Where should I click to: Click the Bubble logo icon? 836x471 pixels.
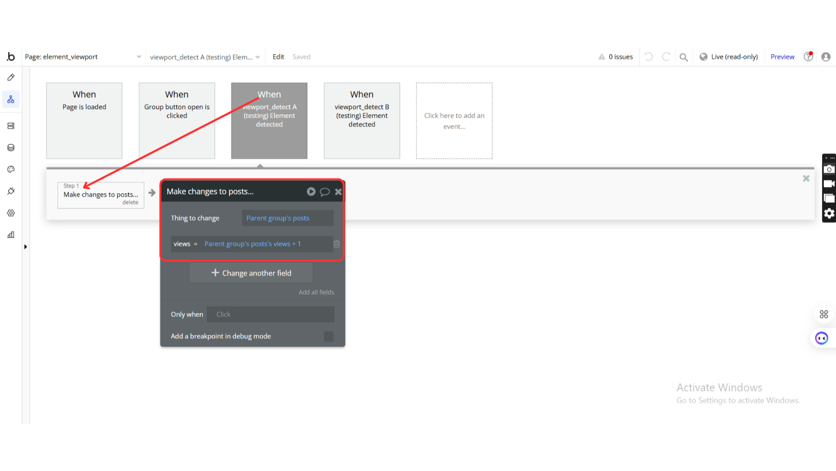(11, 57)
